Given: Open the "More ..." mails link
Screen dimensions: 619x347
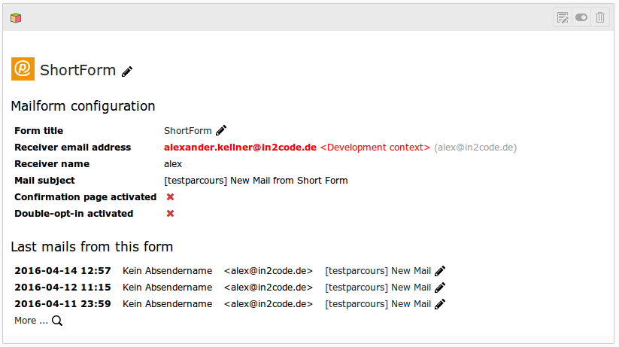Looking at the screenshot, I should pos(30,321).
